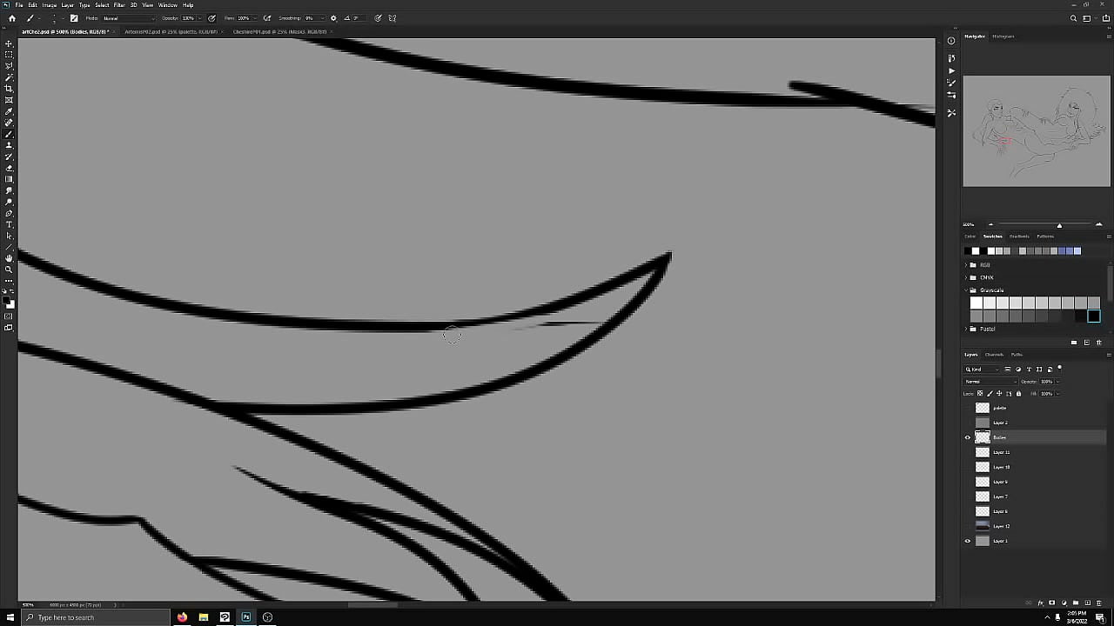Screen dimensions: 1114x626
Task: Switch to the Histogram tab
Action: (x=1003, y=37)
